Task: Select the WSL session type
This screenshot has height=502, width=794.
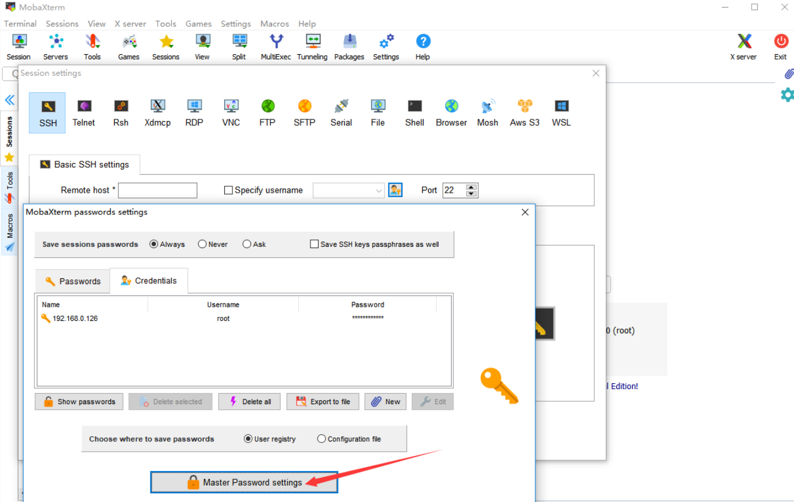Action: click(562, 113)
